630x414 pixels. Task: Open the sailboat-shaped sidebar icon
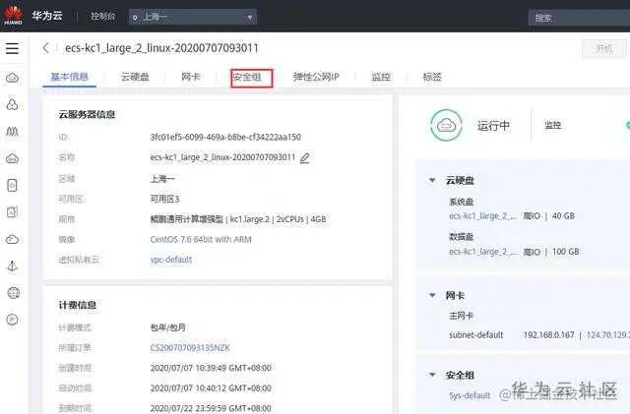pos(12,266)
